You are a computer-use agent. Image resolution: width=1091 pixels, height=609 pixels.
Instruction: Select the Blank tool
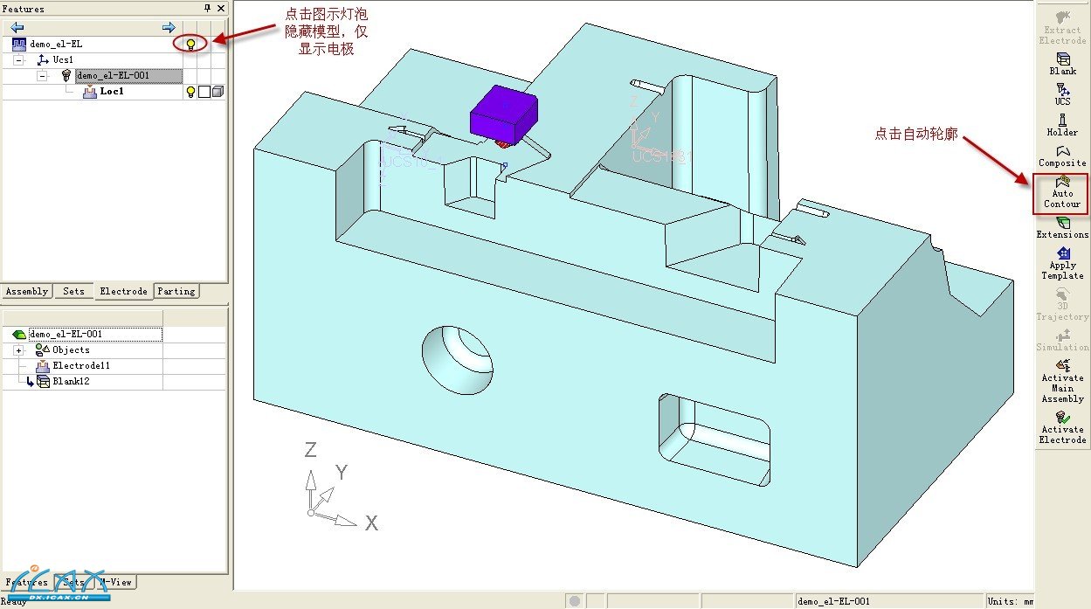pyautogui.click(x=1062, y=63)
